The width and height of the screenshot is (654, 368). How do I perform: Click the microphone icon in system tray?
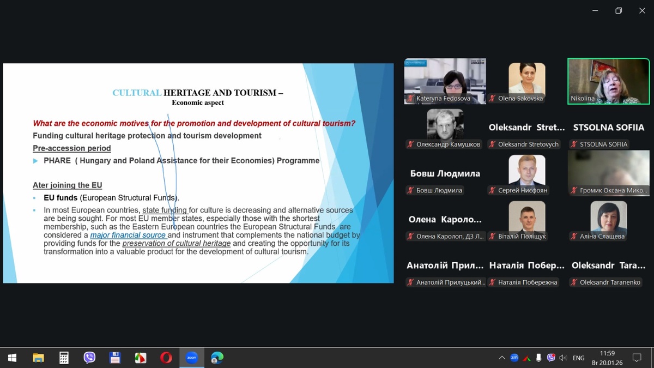(x=538, y=358)
